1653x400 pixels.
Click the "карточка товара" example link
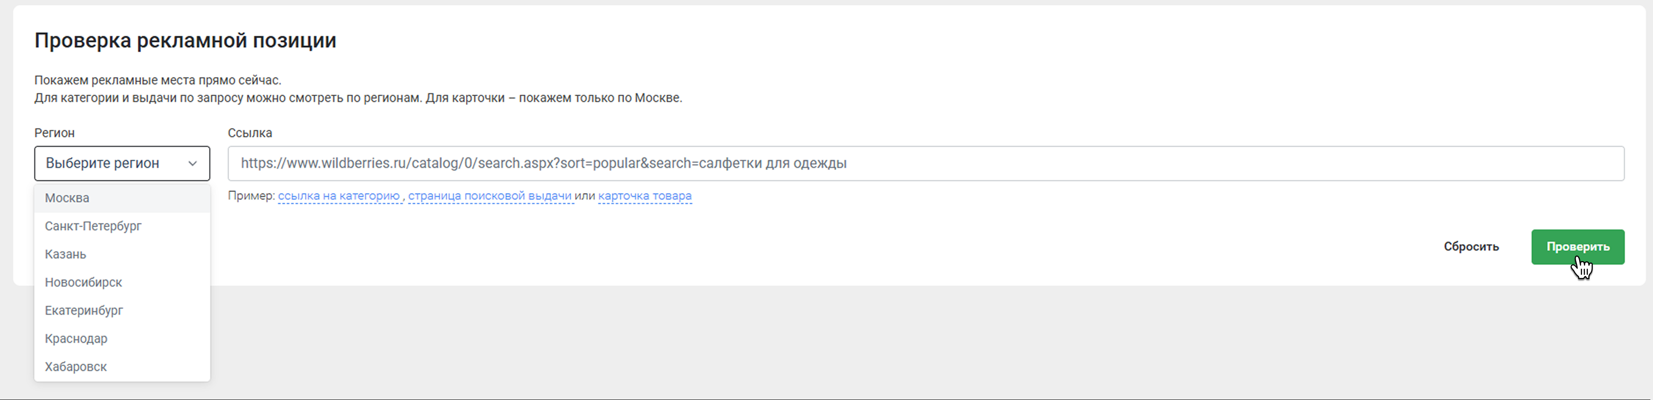pyautogui.click(x=645, y=196)
